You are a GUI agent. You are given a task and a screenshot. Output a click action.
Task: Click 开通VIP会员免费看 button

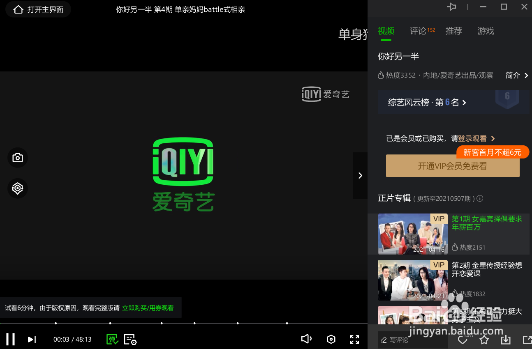(453, 166)
